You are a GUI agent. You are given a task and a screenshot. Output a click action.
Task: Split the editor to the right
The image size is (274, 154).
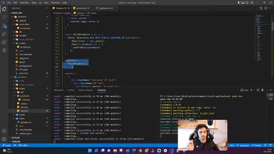(x=265, y=8)
